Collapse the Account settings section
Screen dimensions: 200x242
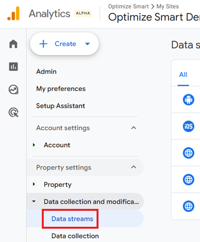(x=134, y=128)
